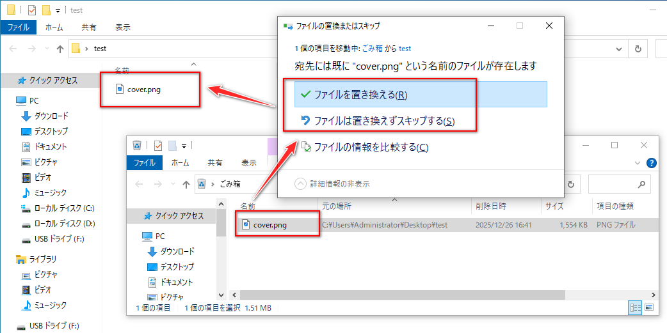Screen dimensions: 667x333
Task: Open the test link in the dialog
Action: coord(405,49)
